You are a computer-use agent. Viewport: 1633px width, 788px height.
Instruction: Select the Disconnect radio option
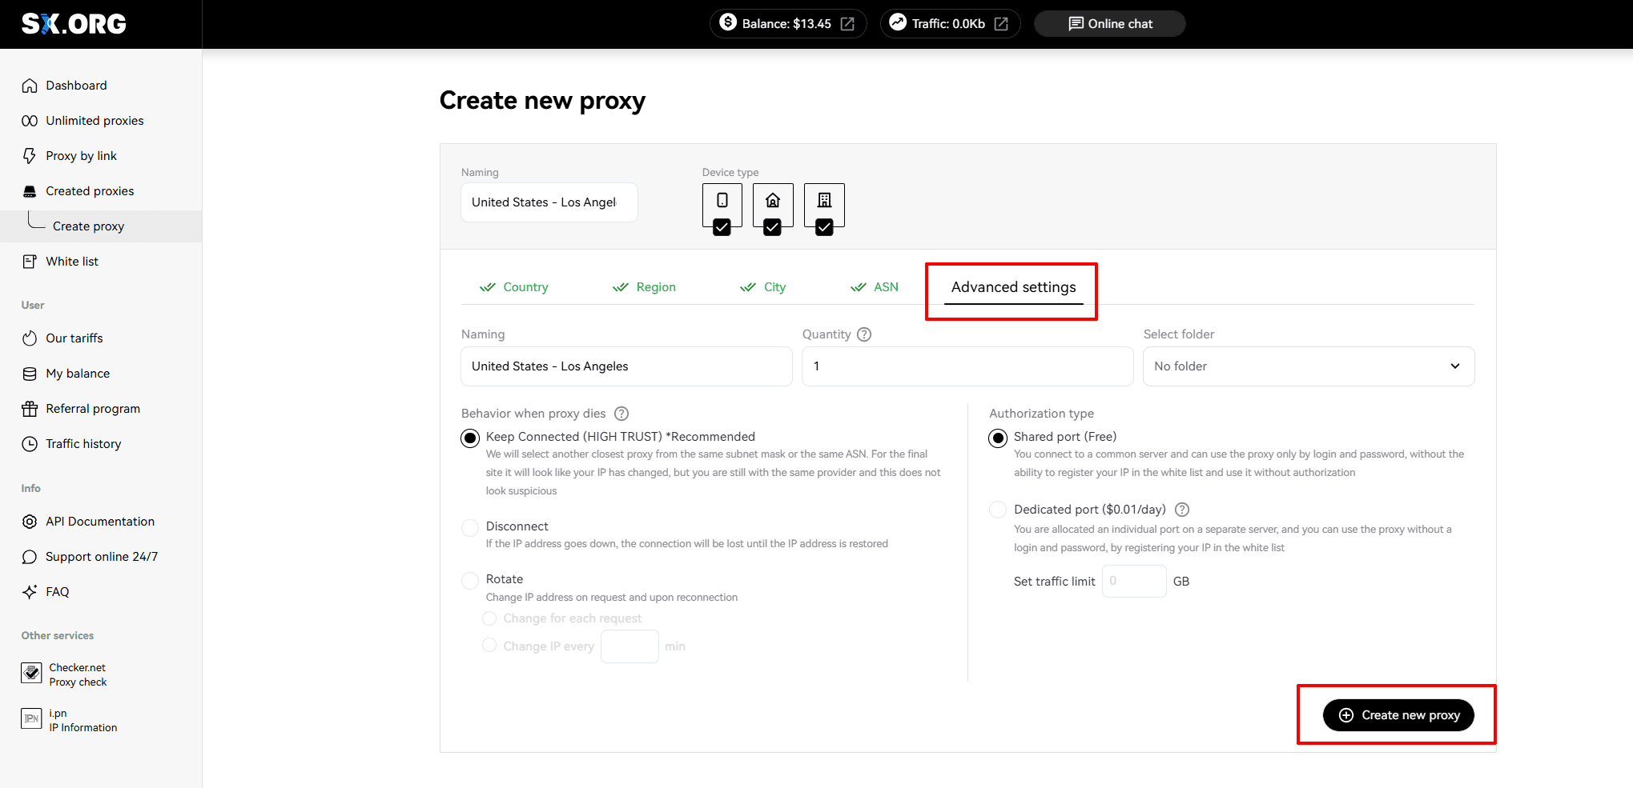pos(470,528)
